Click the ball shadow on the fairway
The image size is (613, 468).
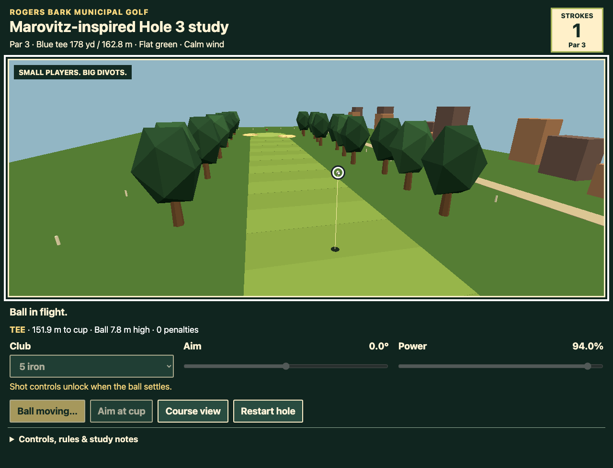pos(335,249)
